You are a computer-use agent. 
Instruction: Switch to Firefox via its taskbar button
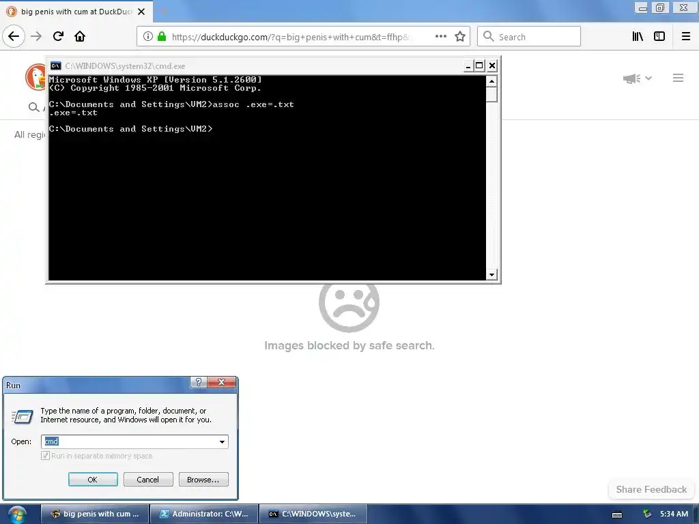click(94, 514)
